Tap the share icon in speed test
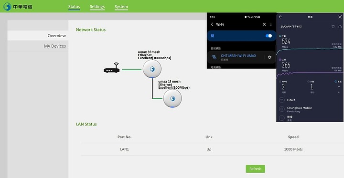The width and height of the screenshot is (344, 178). click(x=340, y=27)
